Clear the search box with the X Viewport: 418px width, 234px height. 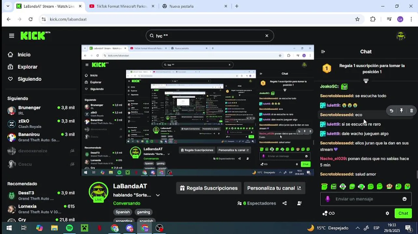pyautogui.click(x=267, y=36)
